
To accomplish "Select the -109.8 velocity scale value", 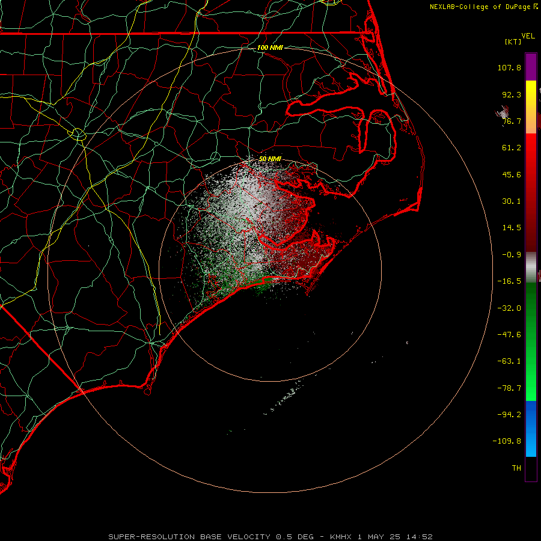I will click(507, 441).
